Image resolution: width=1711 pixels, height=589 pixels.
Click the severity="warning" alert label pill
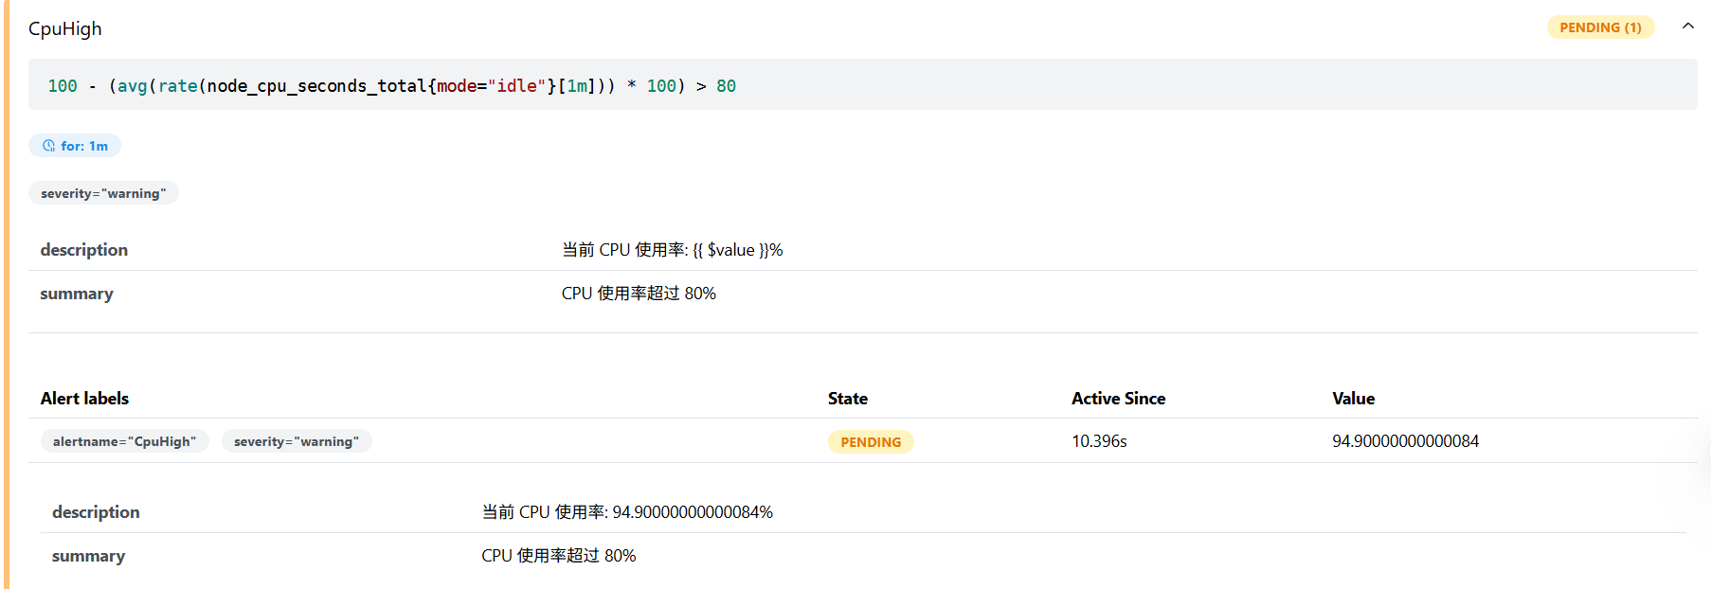click(297, 441)
